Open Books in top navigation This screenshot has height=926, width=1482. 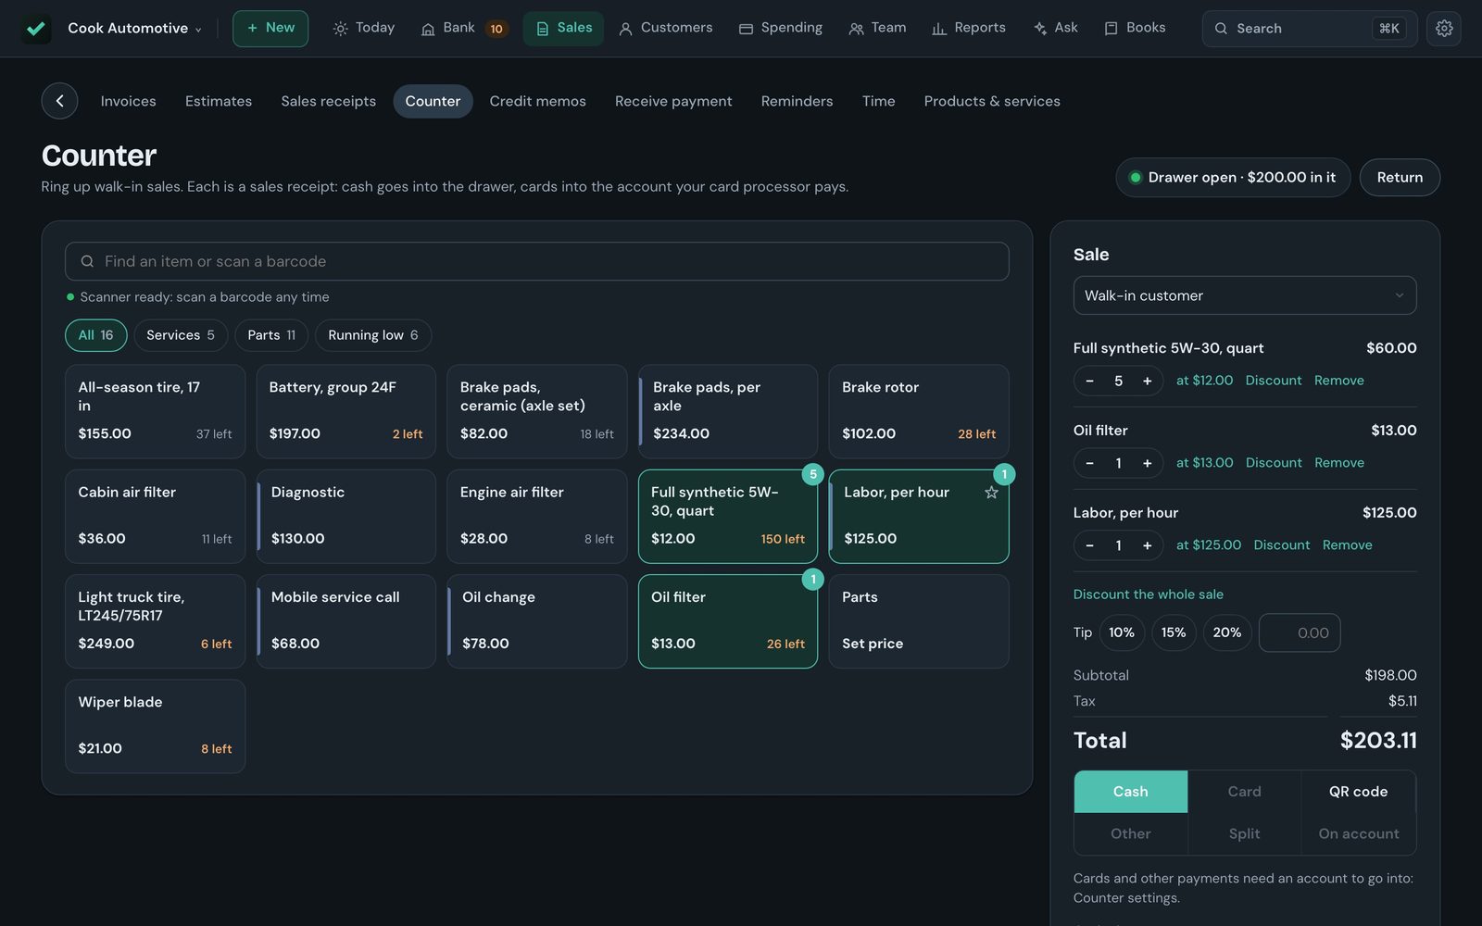tap(1135, 29)
